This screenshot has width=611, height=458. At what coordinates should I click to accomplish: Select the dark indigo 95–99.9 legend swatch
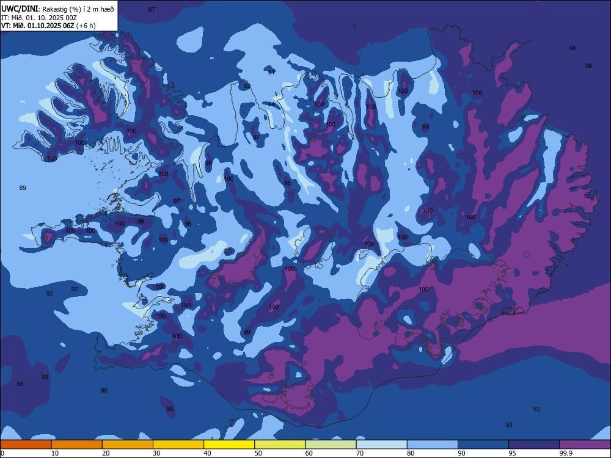pos(534,445)
